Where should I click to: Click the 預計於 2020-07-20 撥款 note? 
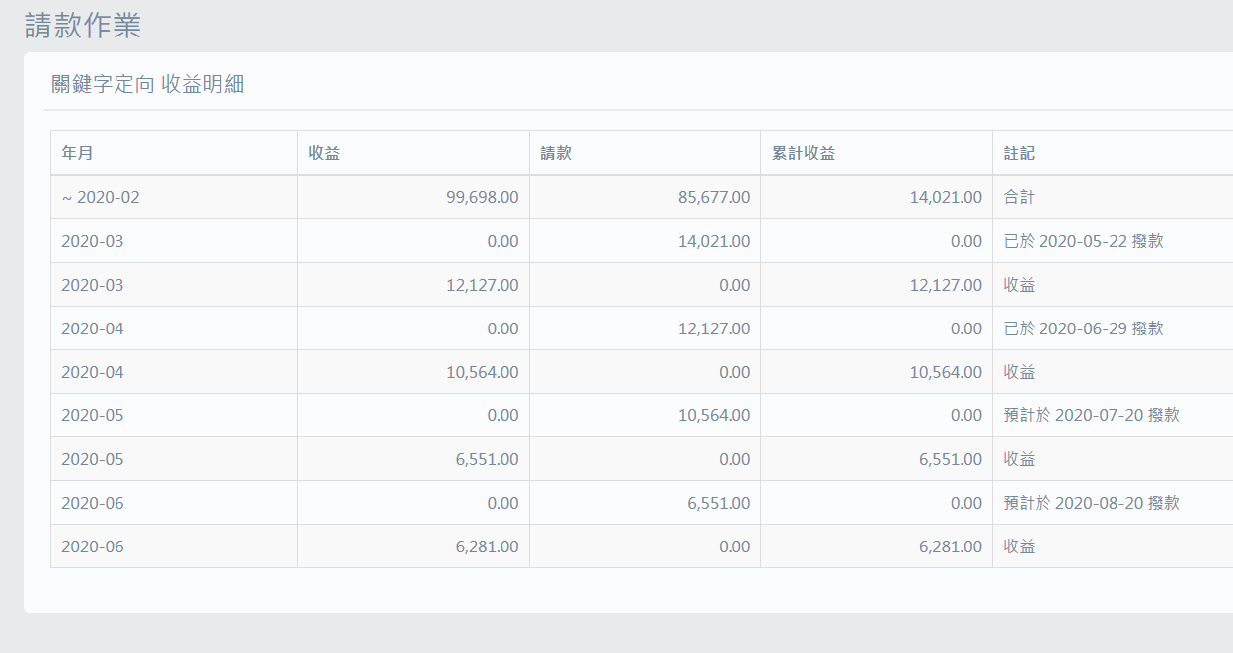tap(1091, 415)
